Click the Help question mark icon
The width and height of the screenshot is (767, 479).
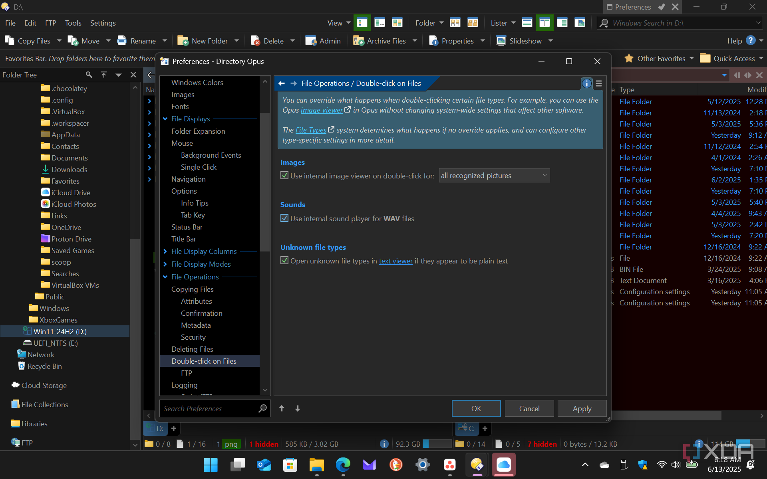coord(751,40)
